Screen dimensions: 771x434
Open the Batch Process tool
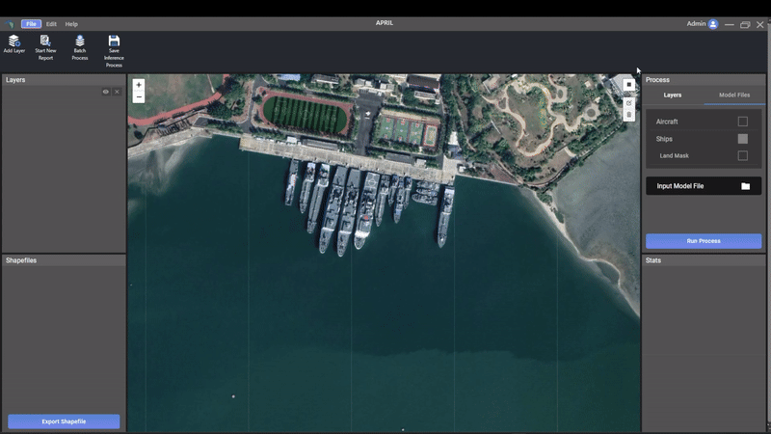80,41
